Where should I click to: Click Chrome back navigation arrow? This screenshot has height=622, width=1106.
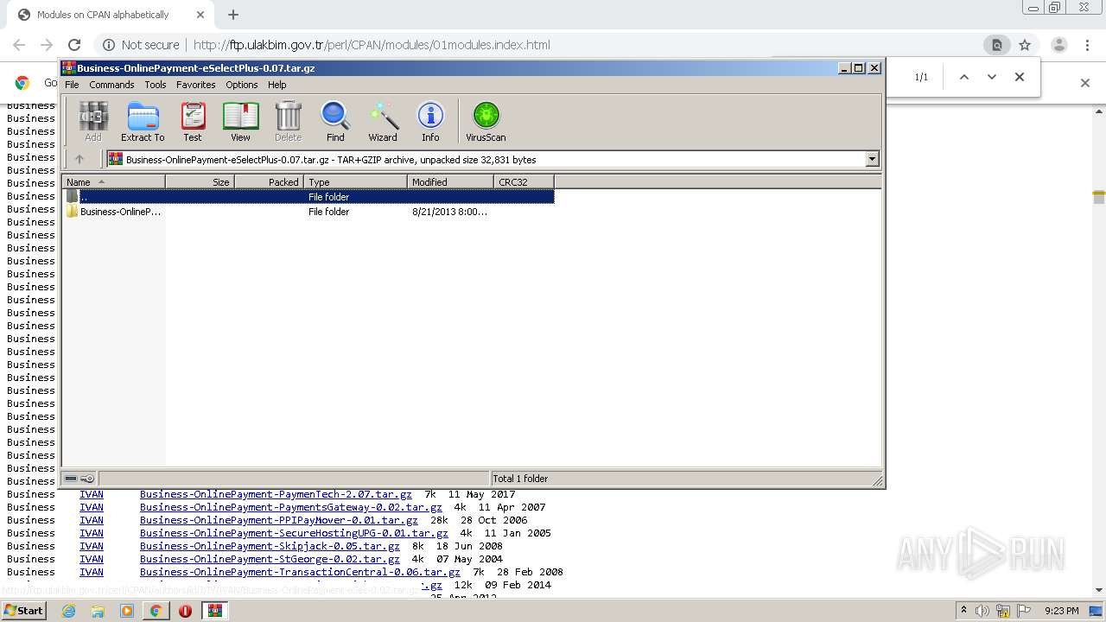(19, 45)
